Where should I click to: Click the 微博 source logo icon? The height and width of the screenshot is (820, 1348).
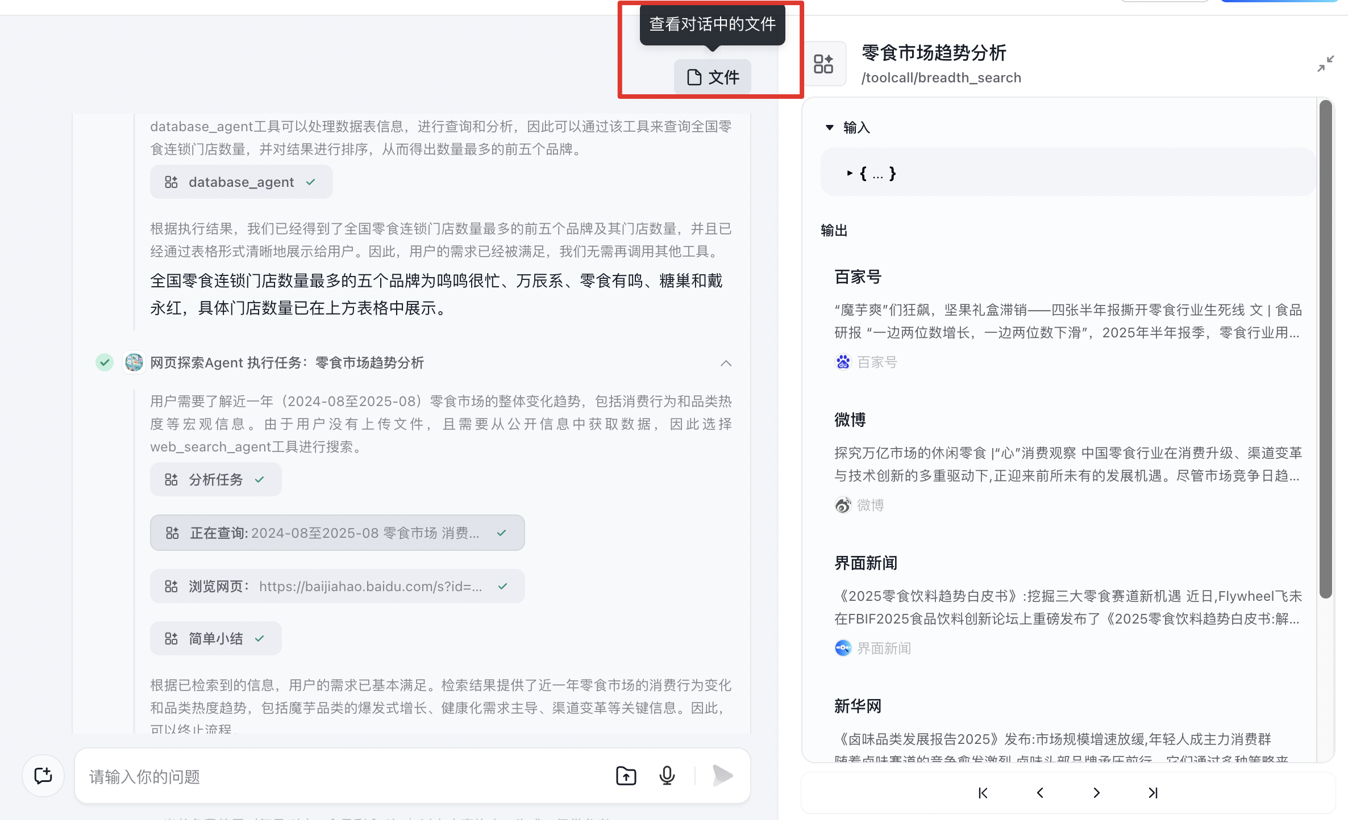[843, 505]
